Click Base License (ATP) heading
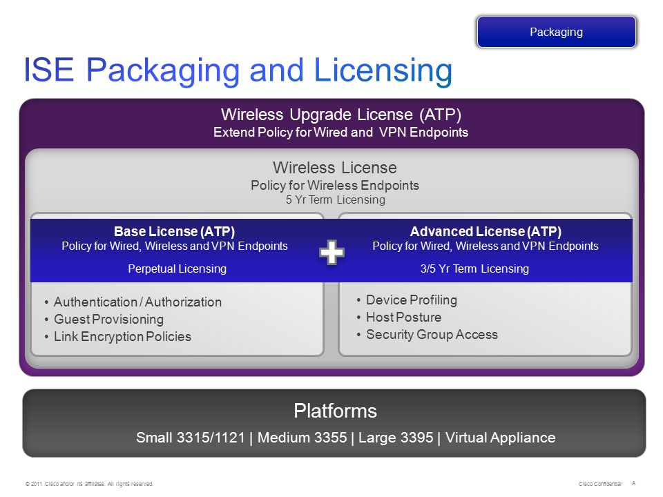 click(174, 232)
